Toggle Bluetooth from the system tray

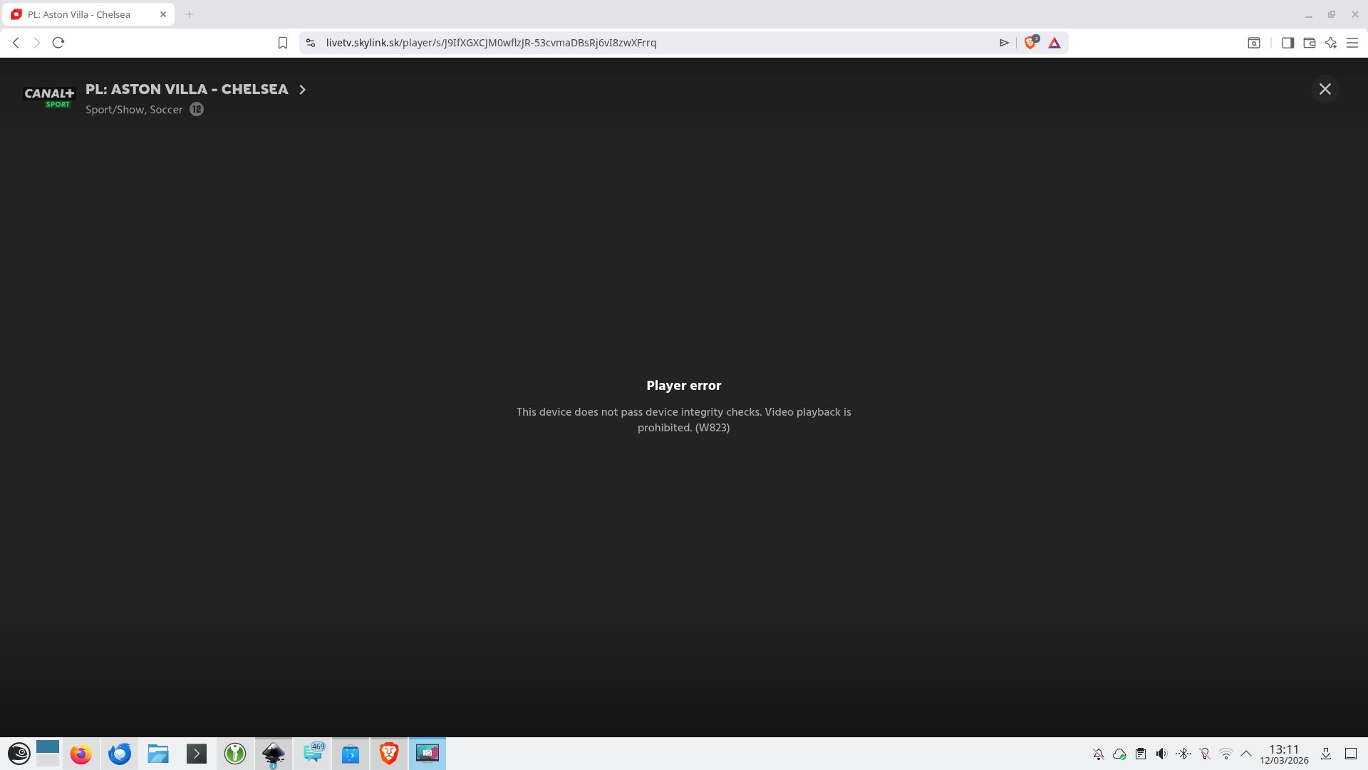pyautogui.click(x=1183, y=754)
